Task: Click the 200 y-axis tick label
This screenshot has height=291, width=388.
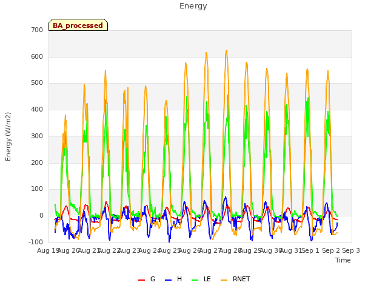Action: [37, 163]
